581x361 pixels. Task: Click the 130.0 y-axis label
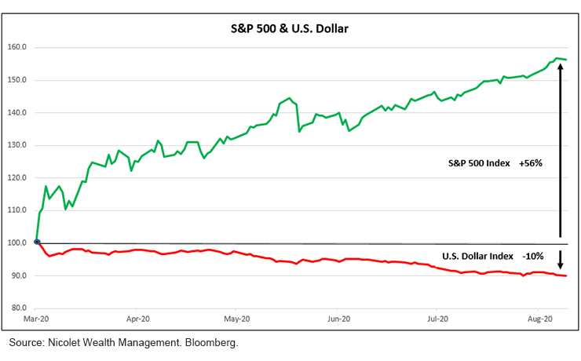point(17,145)
